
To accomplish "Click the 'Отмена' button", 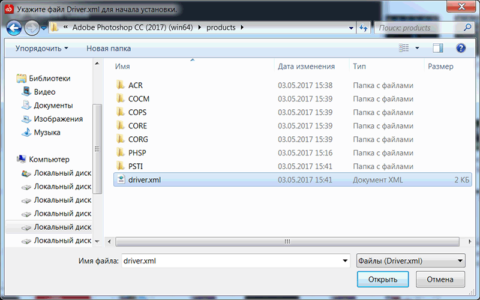I will [440, 279].
